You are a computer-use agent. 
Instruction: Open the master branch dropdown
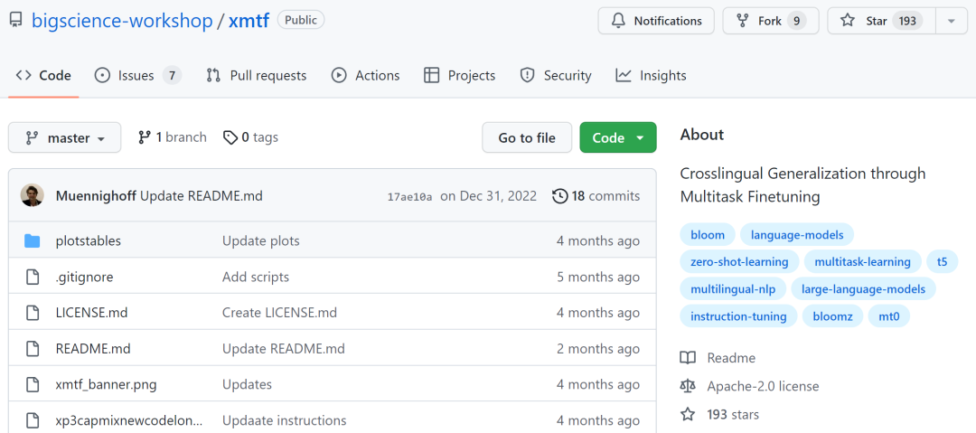64,138
